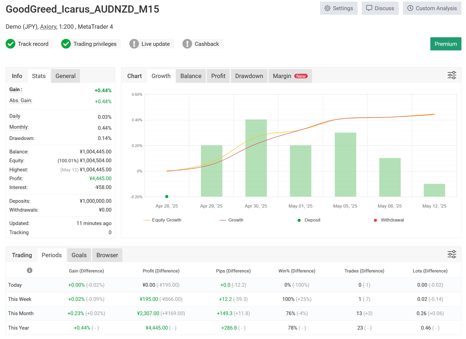Click the "Monthly:" label in Info panel
The width and height of the screenshot is (466, 339).
click(19, 127)
